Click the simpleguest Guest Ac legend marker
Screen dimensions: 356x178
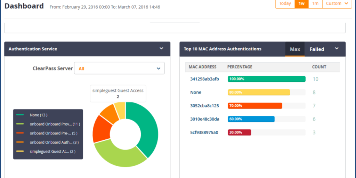[20, 151]
